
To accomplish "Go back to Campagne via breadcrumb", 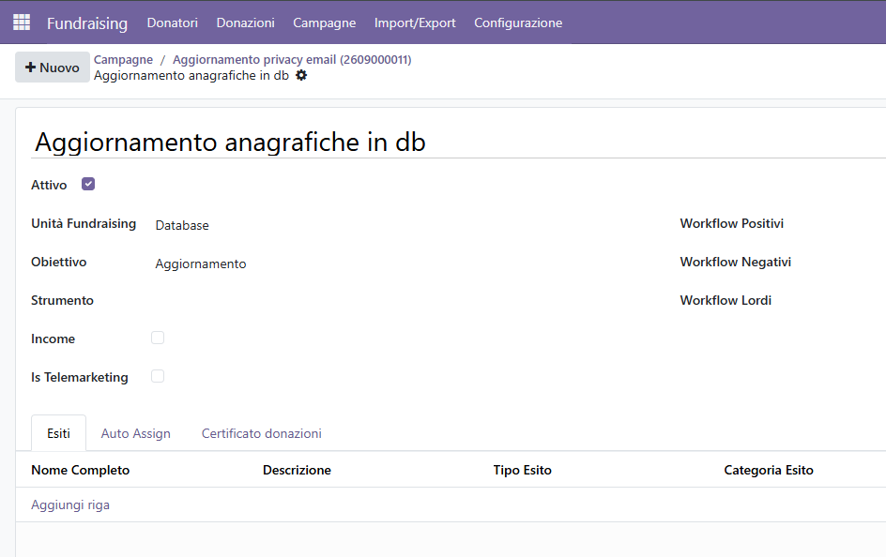I will pos(123,59).
